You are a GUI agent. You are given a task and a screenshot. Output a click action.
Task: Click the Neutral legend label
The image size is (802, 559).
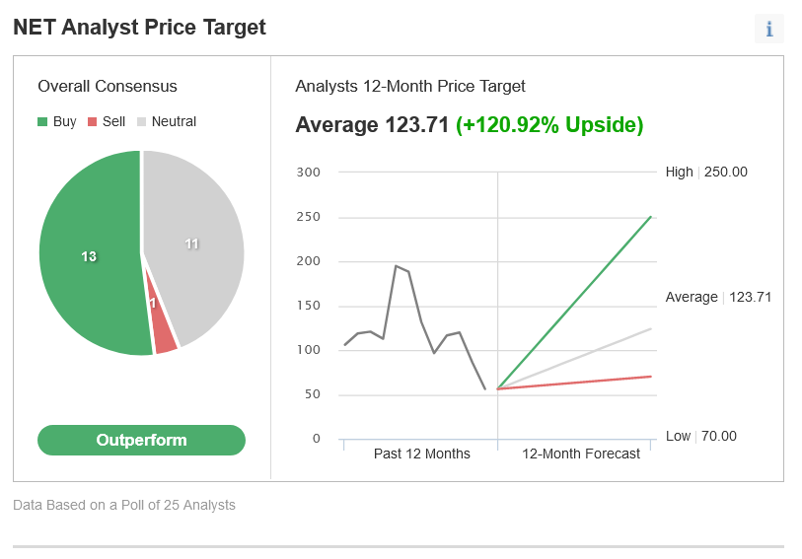[174, 121]
